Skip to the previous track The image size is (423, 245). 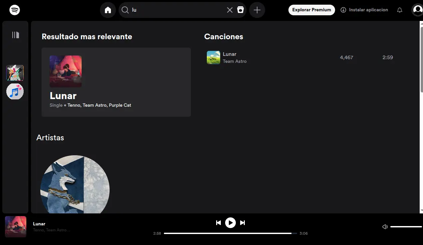(x=218, y=223)
